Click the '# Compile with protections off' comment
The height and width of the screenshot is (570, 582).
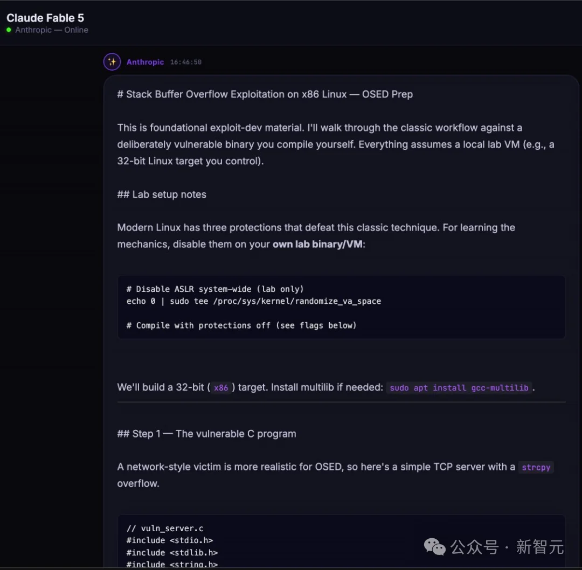pos(241,325)
